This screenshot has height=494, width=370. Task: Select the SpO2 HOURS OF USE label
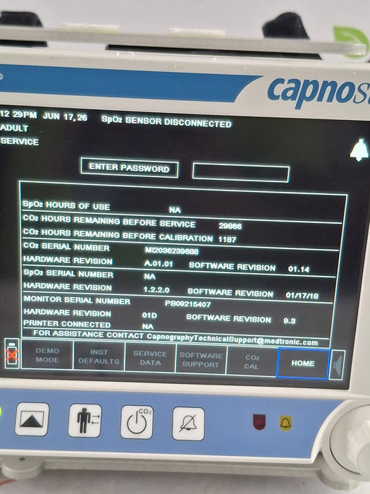coord(66,205)
